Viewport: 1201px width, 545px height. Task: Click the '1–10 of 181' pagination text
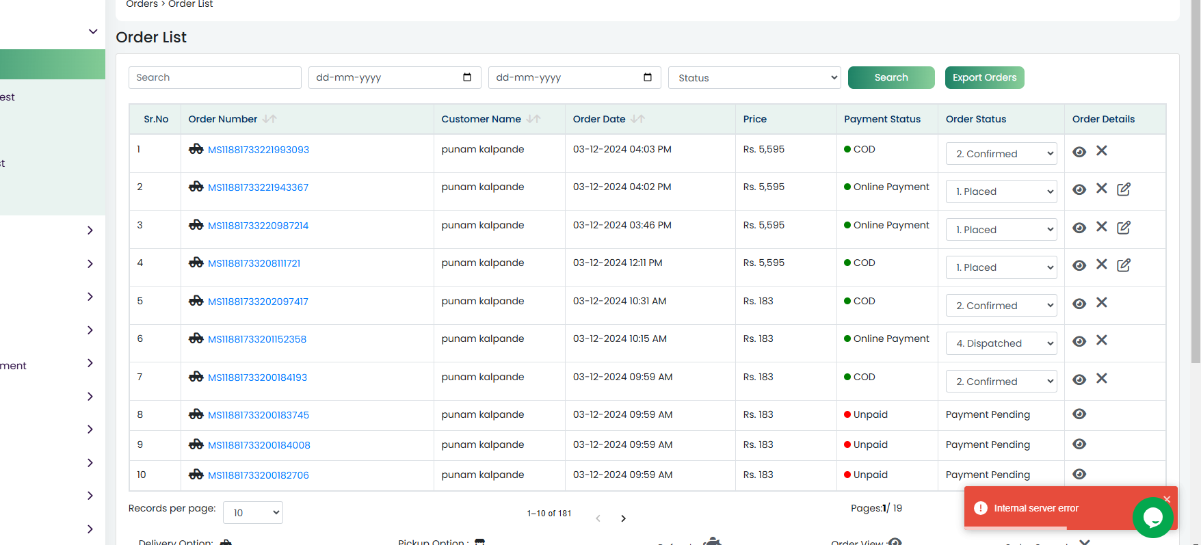pyautogui.click(x=549, y=514)
